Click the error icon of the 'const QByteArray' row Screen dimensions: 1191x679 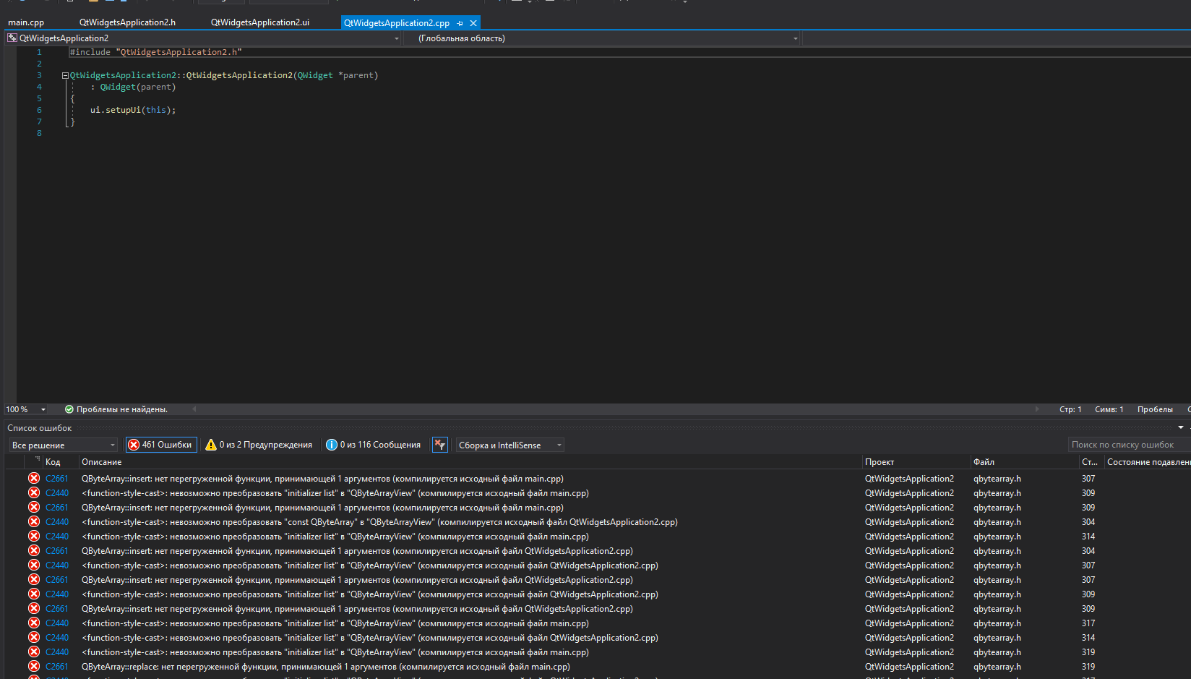[x=34, y=521]
